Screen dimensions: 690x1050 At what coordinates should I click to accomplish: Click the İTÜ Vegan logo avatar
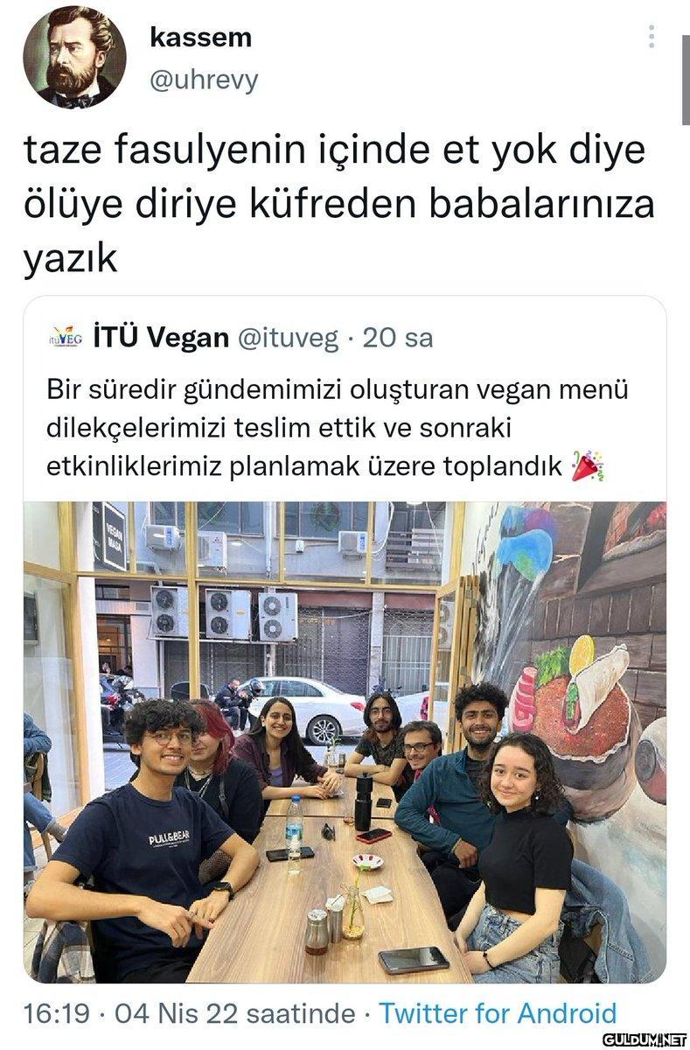(x=66, y=338)
